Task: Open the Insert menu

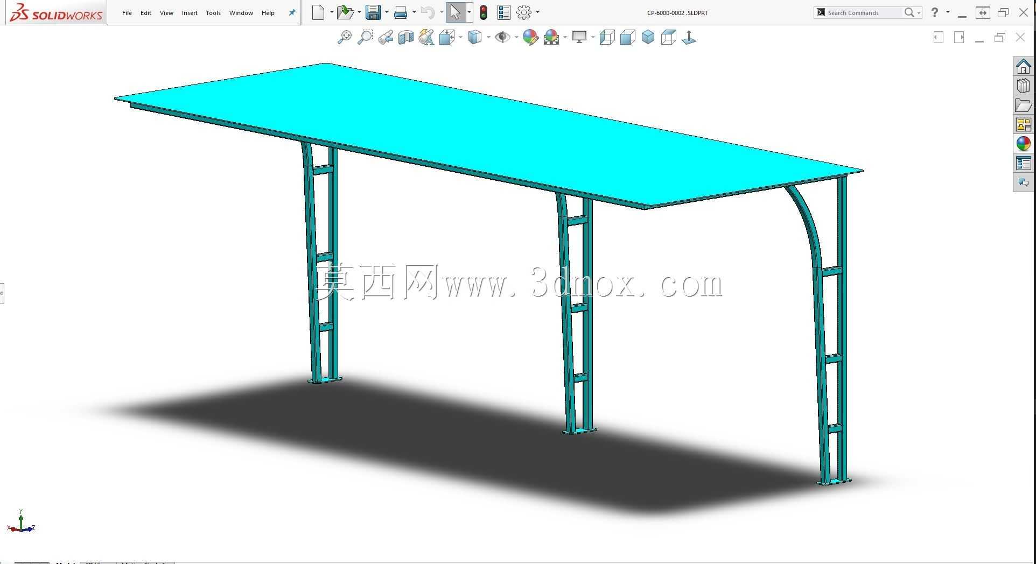Action: [x=190, y=13]
